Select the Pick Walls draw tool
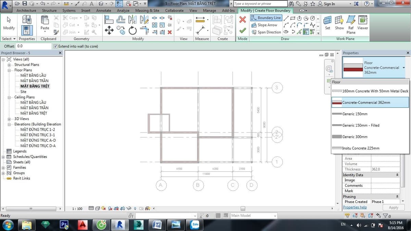Image resolution: width=411 pixels, height=231 pixels. (306, 32)
